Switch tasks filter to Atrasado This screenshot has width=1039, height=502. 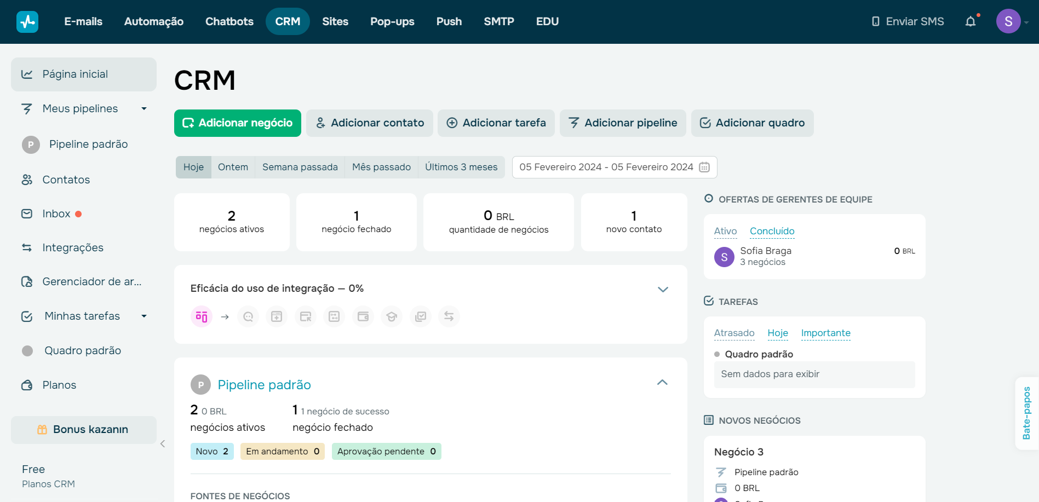[734, 333]
